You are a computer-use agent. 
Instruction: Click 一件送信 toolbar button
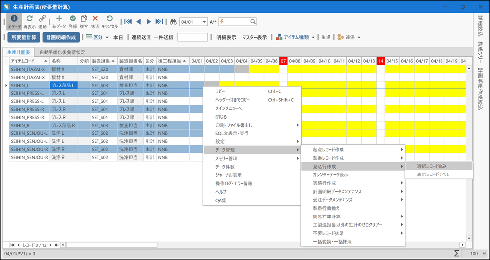point(163,37)
